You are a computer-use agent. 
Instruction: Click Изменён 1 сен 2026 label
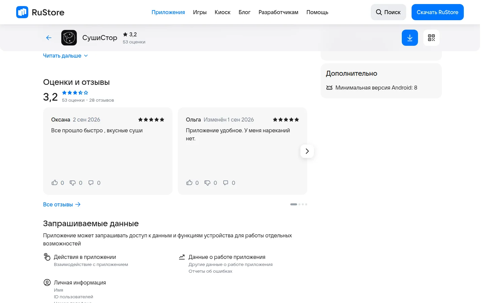(229, 120)
